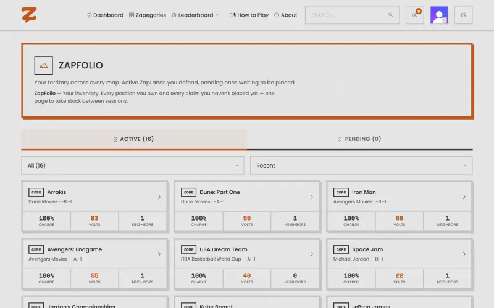Click the CORE badge on Arrakis
This screenshot has width=494, height=308.
[x=36, y=192]
